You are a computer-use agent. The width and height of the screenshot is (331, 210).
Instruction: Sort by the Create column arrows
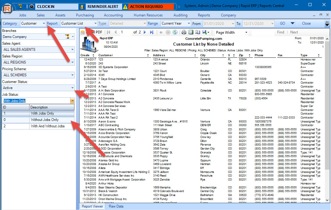pos(93,55)
